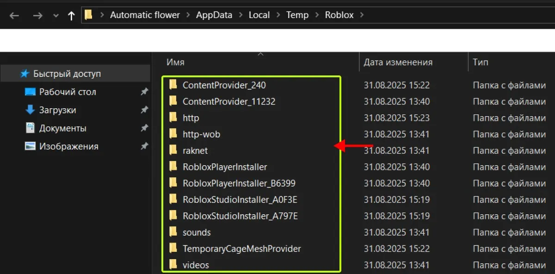Image resolution: width=555 pixels, height=274 pixels.
Task: Navigate to Temp breadcrumb
Action: tap(297, 15)
